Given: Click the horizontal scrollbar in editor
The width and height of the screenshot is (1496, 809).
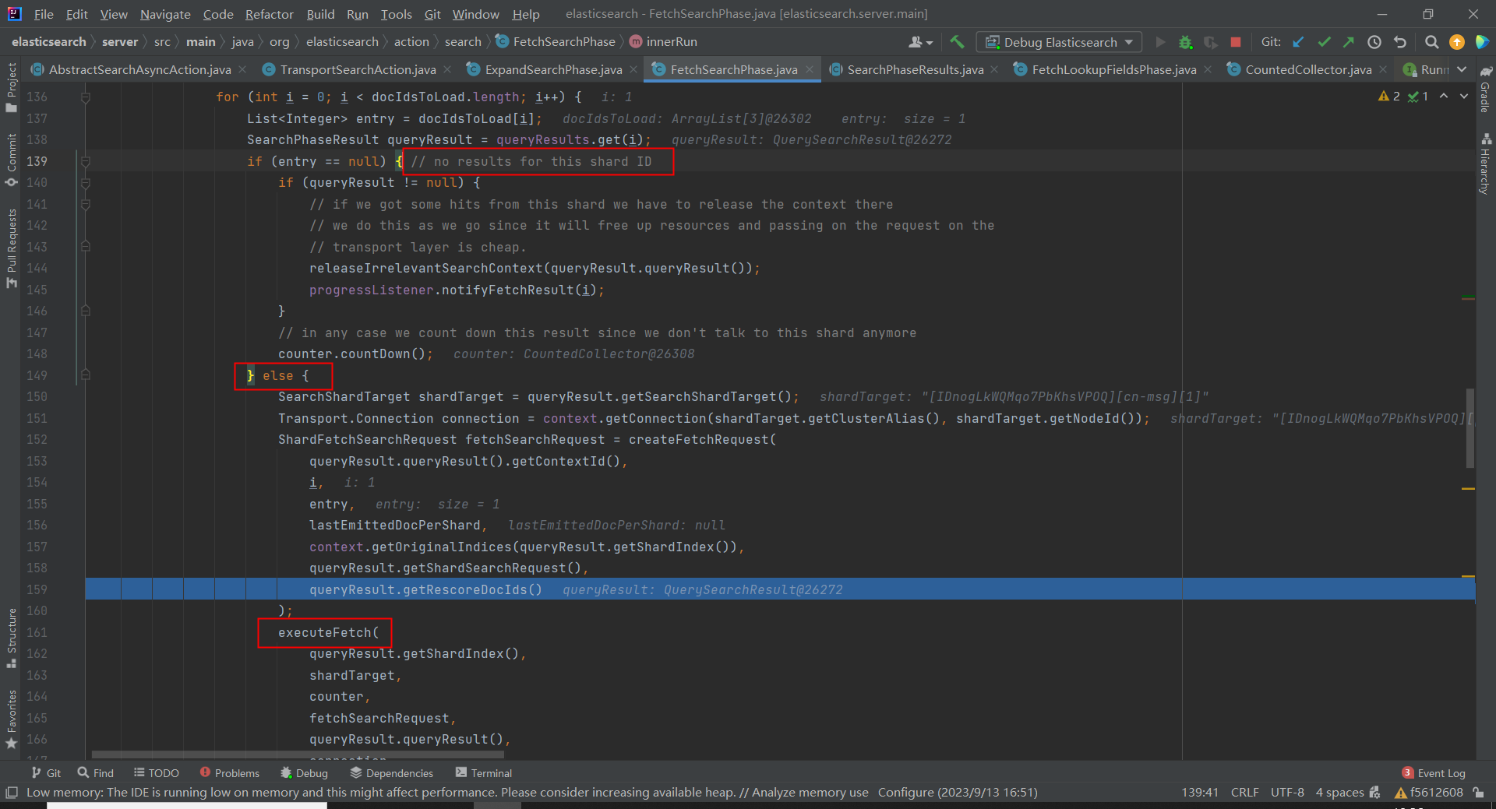Looking at the screenshot, I should (298, 754).
